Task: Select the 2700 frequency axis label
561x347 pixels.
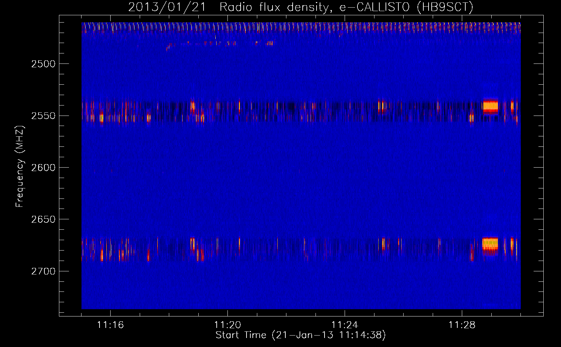Action: tap(43, 271)
